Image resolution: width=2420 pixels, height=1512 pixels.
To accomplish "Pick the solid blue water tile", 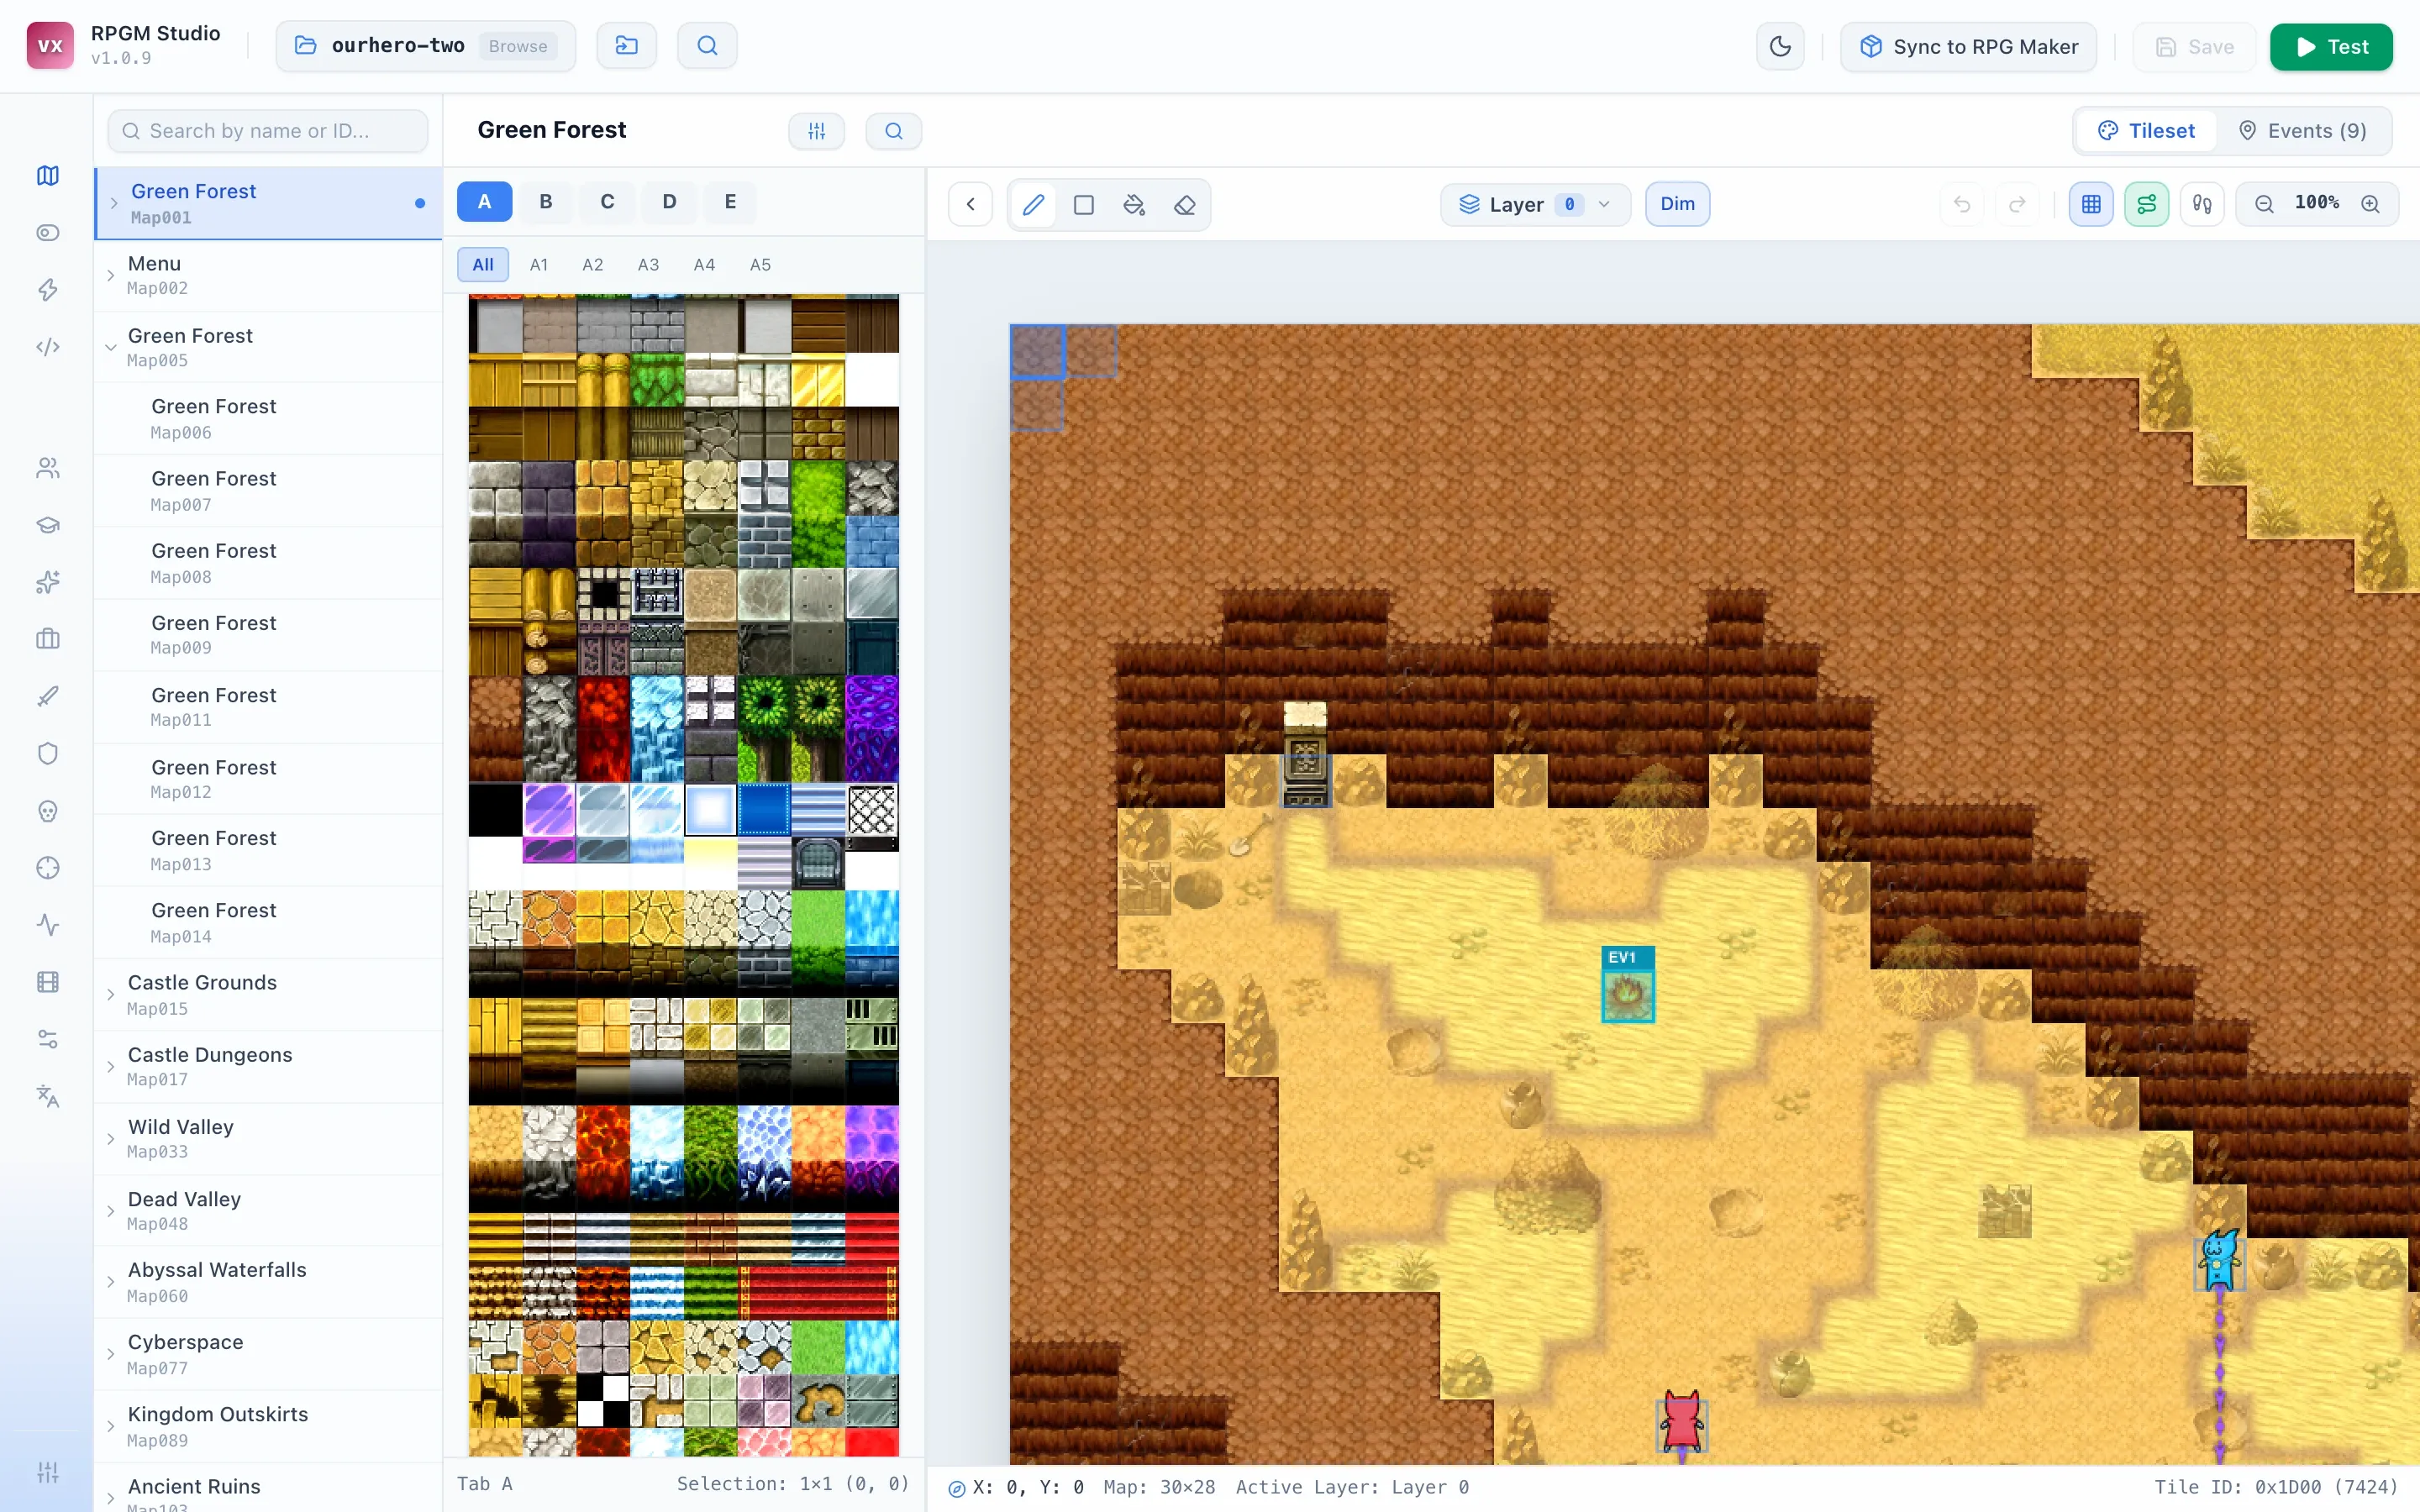I will point(764,810).
